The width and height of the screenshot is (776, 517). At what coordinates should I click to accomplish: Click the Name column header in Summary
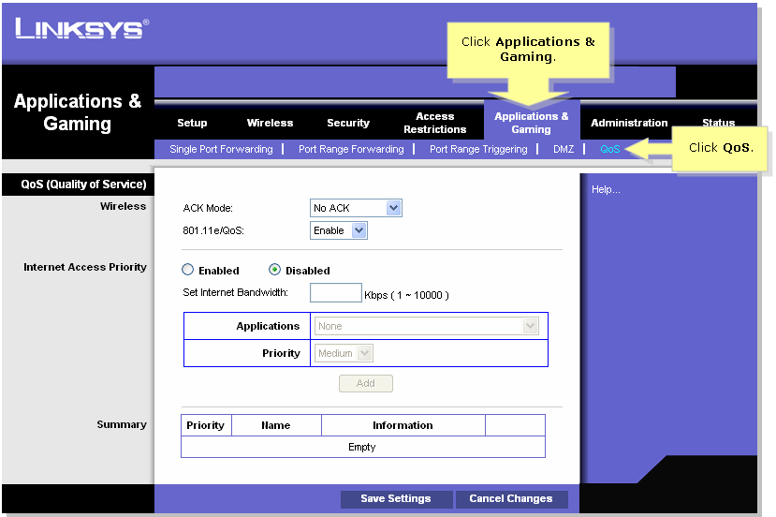click(x=275, y=425)
